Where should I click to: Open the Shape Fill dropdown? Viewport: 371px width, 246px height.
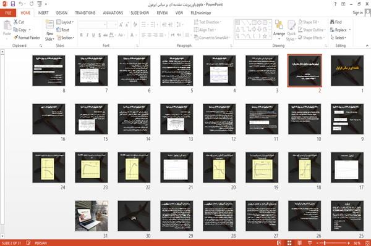click(x=309, y=22)
